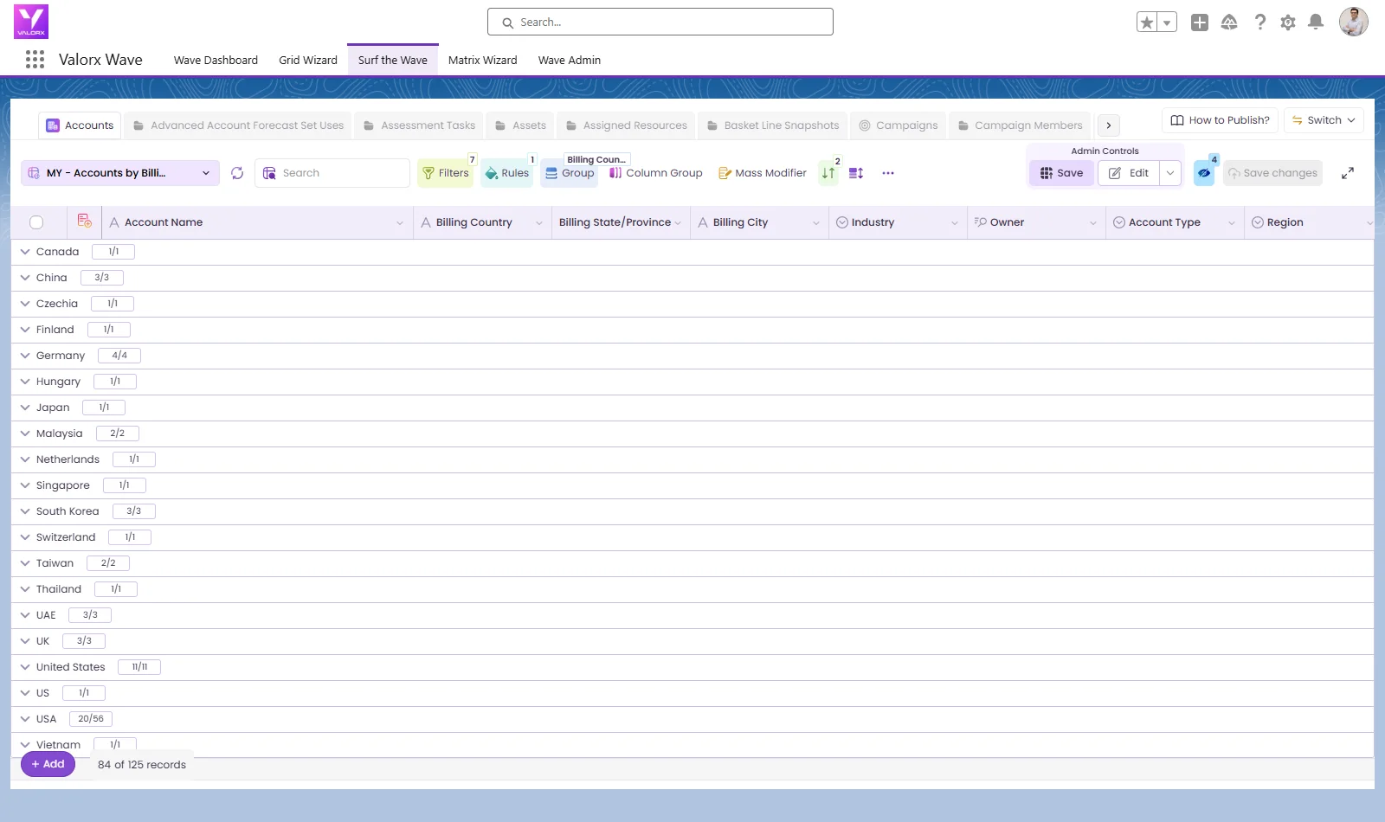This screenshot has width=1385, height=822.
Task: Click the Valorx logo
Action: pyautogui.click(x=31, y=22)
